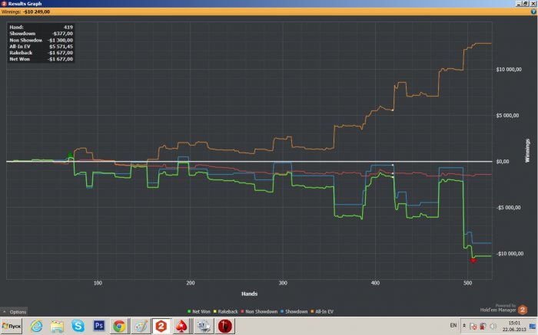The image size is (538, 335).
Task: Open Windows Explorer folder in taskbar
Action: 57,326
